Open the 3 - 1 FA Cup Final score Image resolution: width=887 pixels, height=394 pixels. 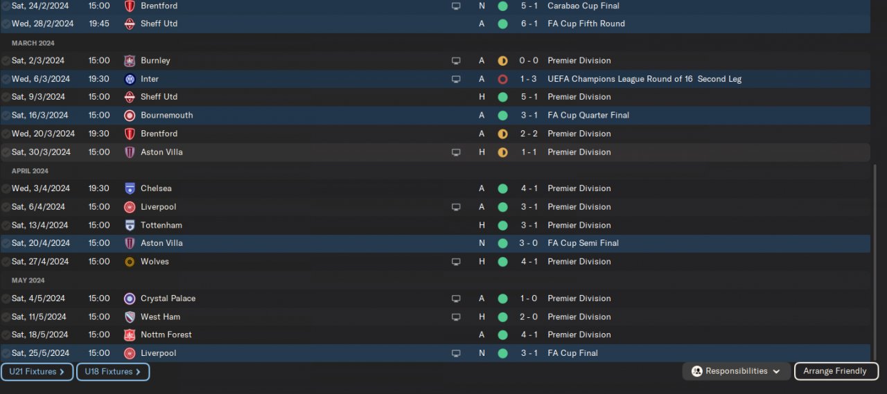tap(528, 353)
